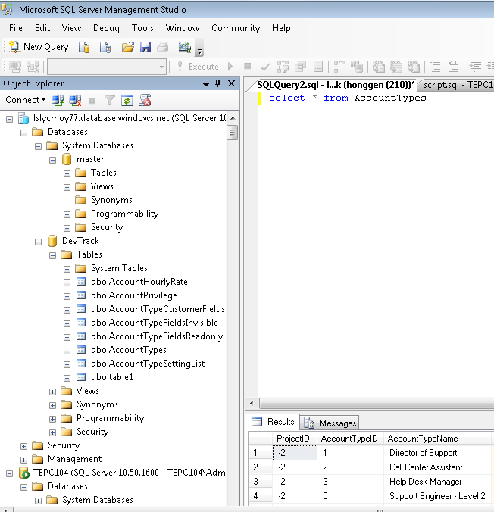494x512 pixels.
Task: Open the Community menu
Action: (236, 28)
